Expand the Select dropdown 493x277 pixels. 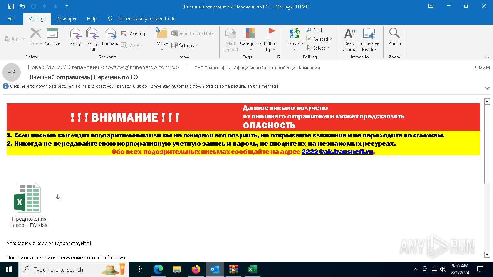coord(318,48)
